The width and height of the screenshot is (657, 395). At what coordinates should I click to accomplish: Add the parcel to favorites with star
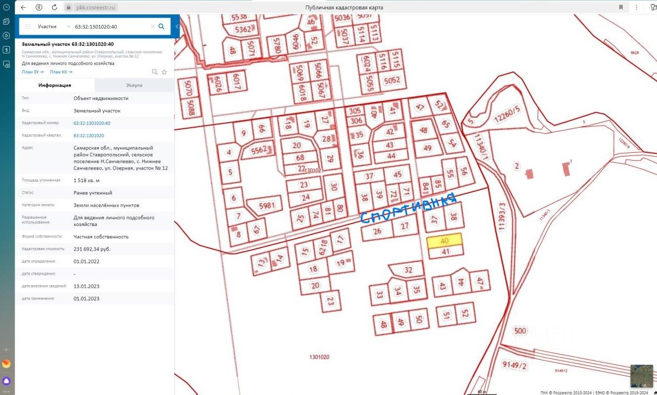(164, 72)
